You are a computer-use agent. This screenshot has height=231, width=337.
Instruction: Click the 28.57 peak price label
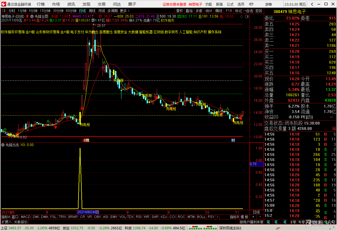coord(101,26)
